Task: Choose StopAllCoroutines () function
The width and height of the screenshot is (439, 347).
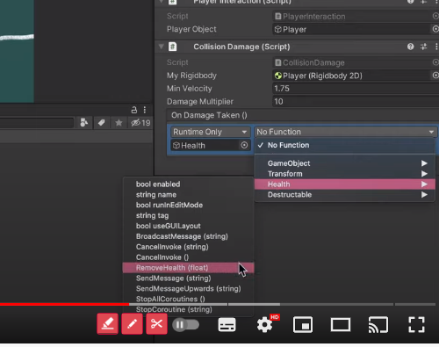Action: 188,299
